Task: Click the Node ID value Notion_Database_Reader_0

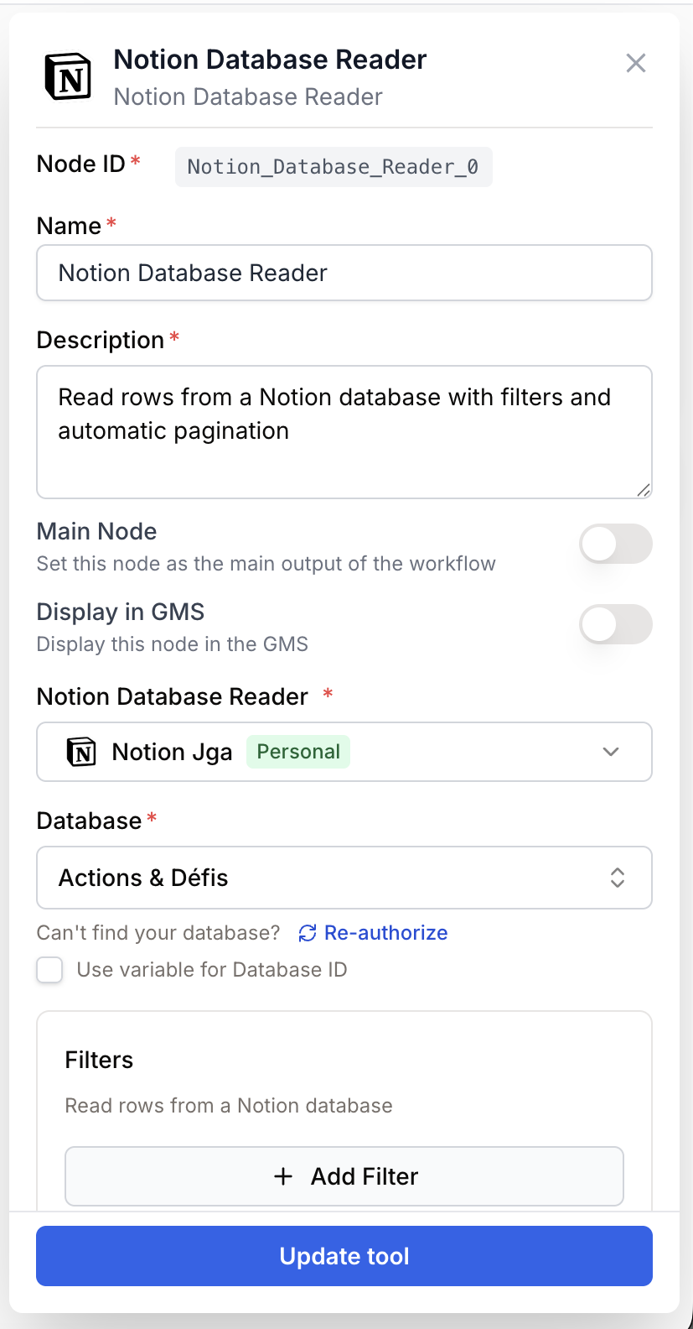Action: click(334, 166)
